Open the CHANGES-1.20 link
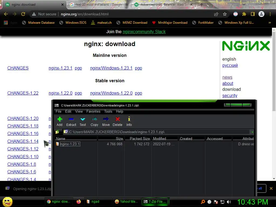This screenshot has width=276, height=207. click(x=23, y=119)
